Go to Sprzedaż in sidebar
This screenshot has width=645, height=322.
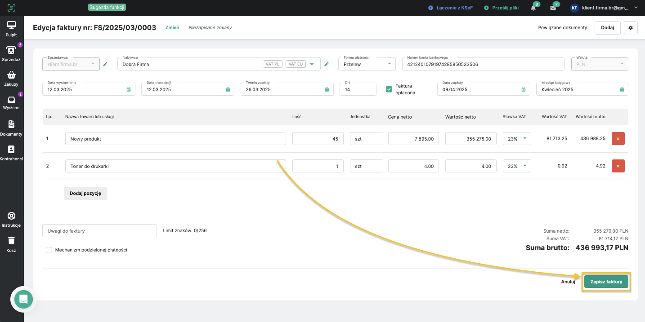tap(11, 53)
